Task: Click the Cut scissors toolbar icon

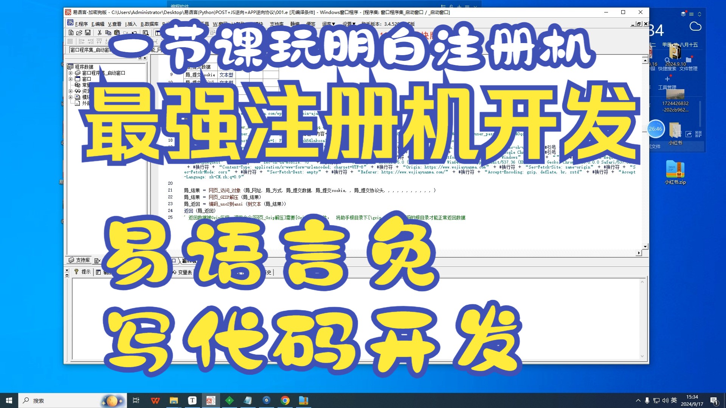Action: [99, 33]
